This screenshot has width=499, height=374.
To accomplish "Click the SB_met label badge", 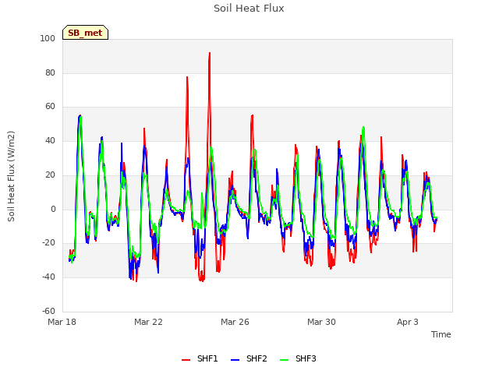I will tap(85, 33).
